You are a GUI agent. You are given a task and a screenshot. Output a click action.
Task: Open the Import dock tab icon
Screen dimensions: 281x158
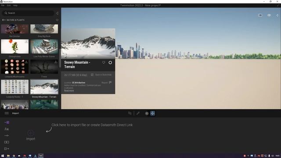point(7,122)
